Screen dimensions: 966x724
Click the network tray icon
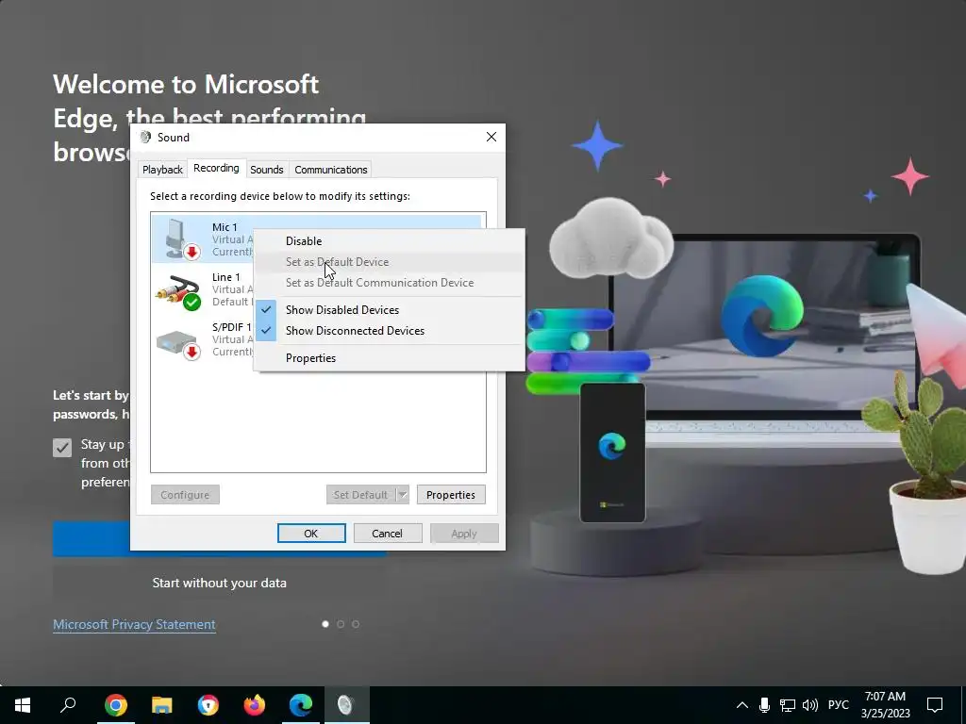click(x=788, y=705)
